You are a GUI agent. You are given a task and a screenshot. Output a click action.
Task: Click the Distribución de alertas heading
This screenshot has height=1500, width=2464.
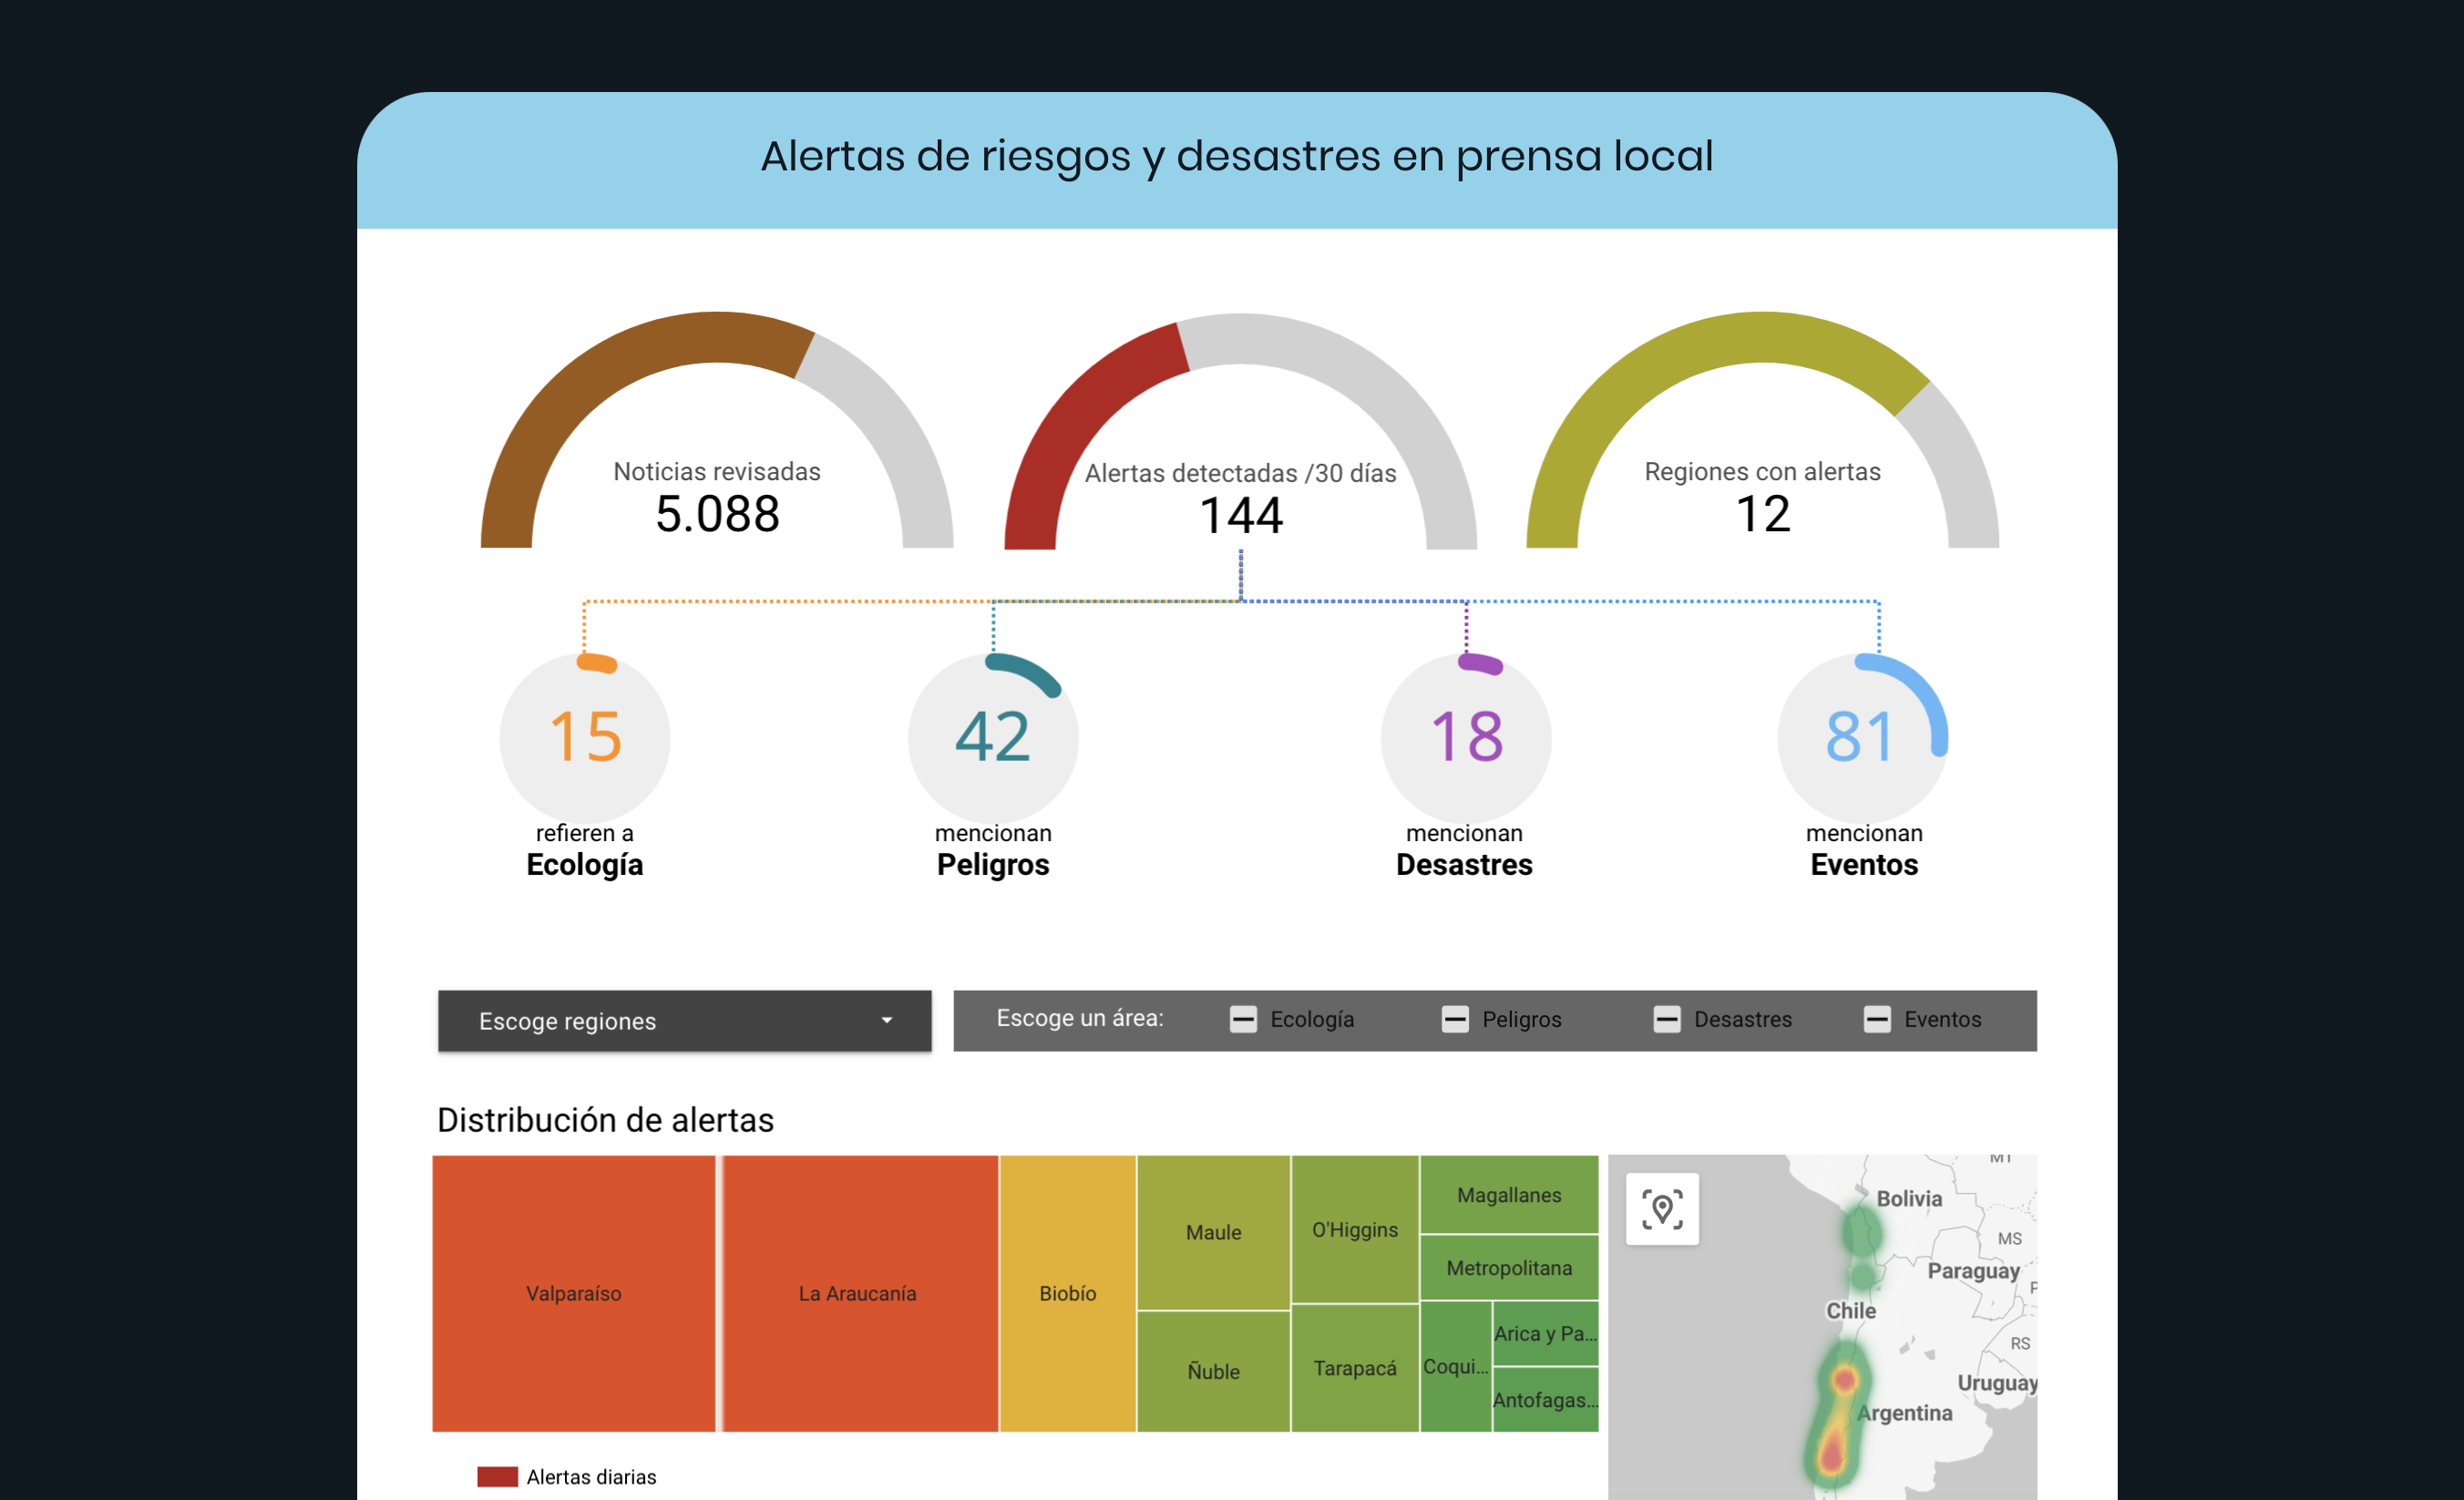605,1120
